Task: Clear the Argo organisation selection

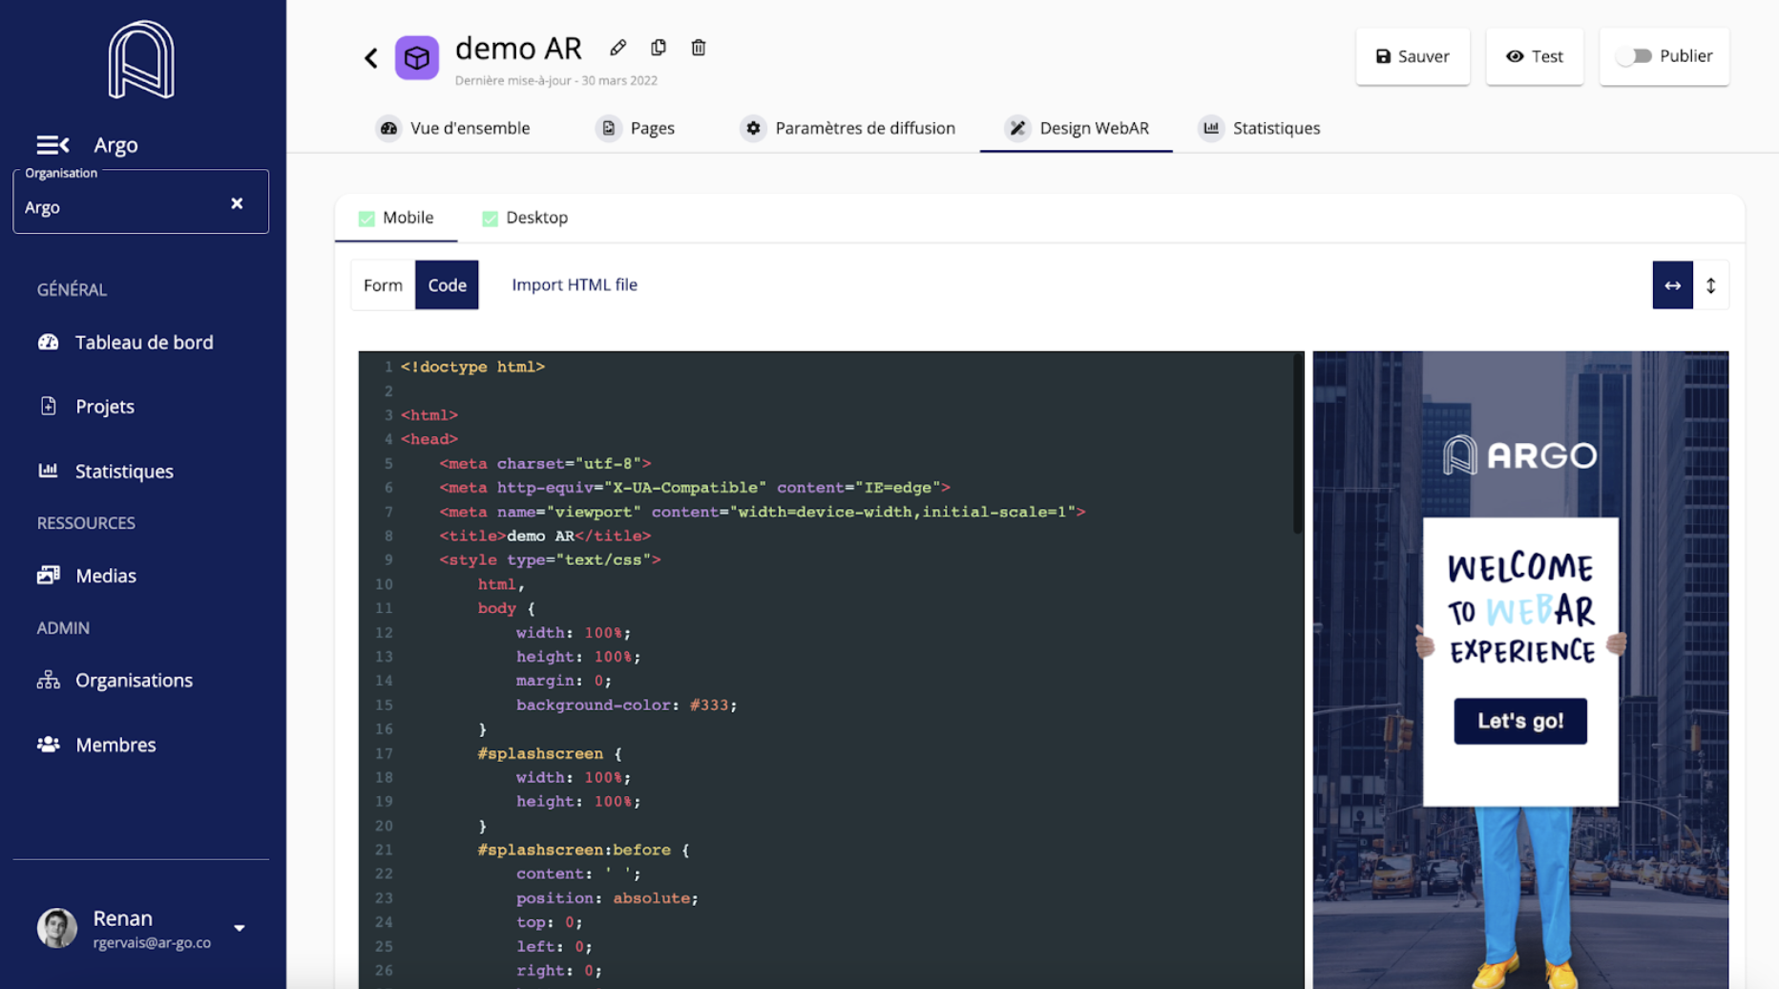Action: pyautogui.click(x=237, y=203)
